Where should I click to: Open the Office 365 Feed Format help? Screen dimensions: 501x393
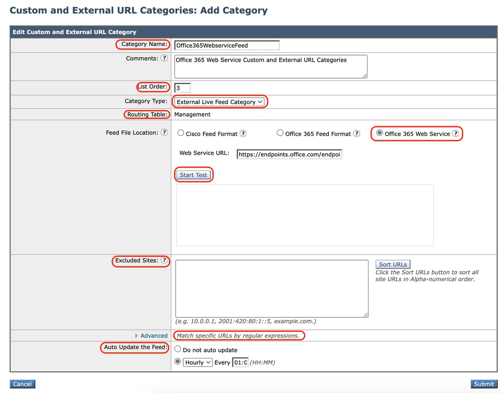(356, 133)
